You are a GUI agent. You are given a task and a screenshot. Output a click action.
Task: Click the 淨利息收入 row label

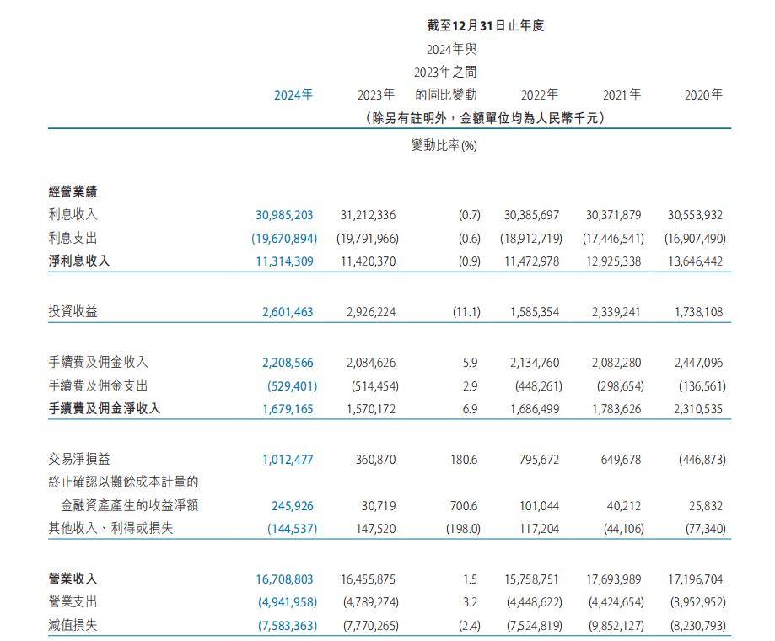click(79, 261)
